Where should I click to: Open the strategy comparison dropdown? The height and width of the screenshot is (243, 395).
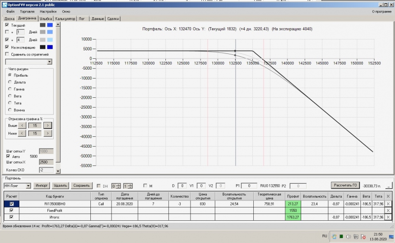point(49,62)
